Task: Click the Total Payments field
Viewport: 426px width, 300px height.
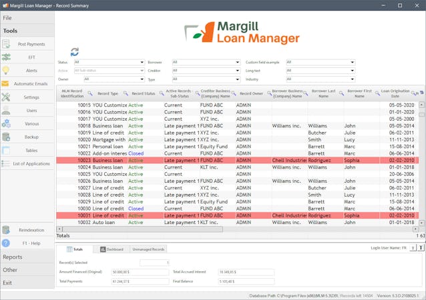Action: [x=140, y=281]
